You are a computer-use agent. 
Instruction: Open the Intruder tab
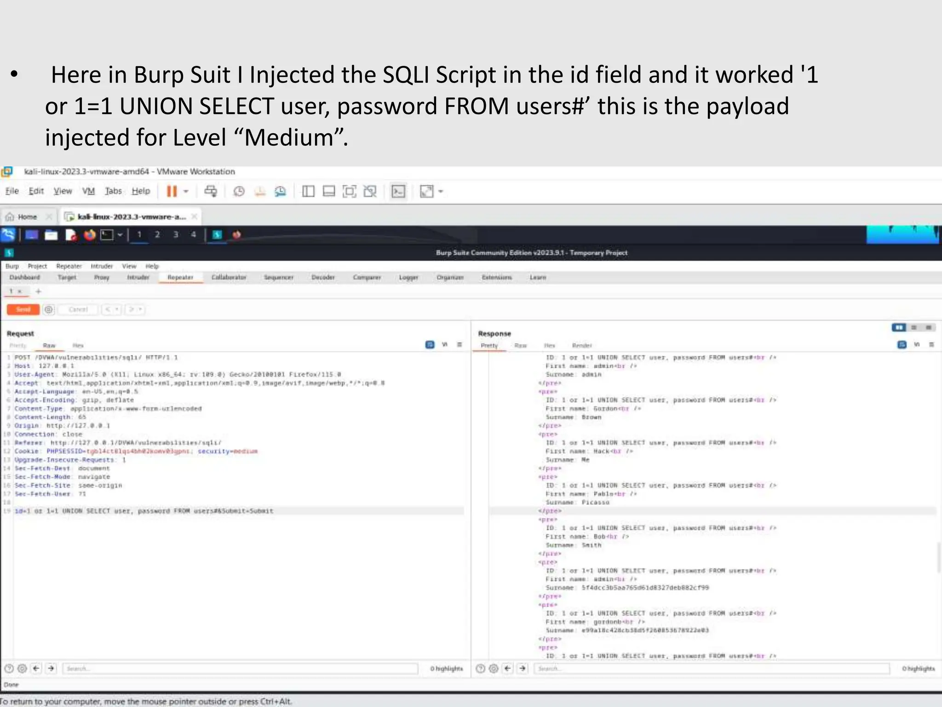138,278
